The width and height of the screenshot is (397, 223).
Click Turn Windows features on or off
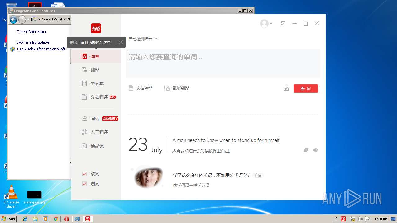pyautogui.click(x=41, y=49)
